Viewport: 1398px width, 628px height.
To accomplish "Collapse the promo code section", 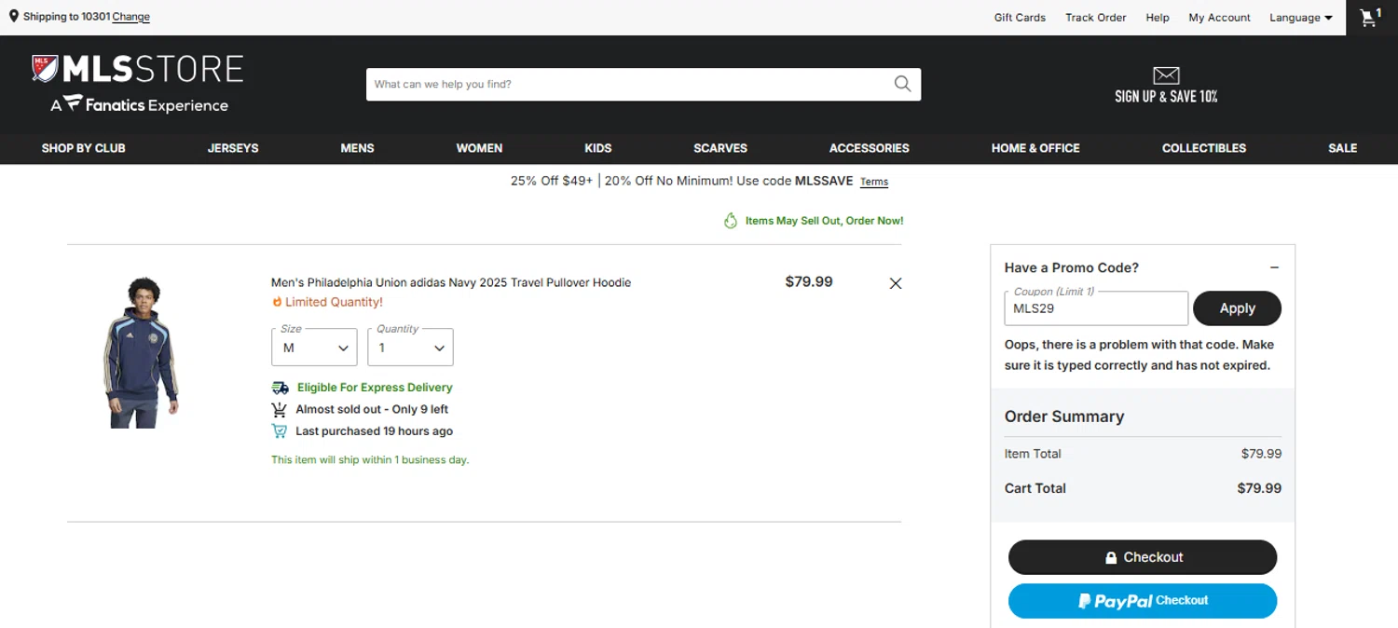I will (x=1274, y=267).
